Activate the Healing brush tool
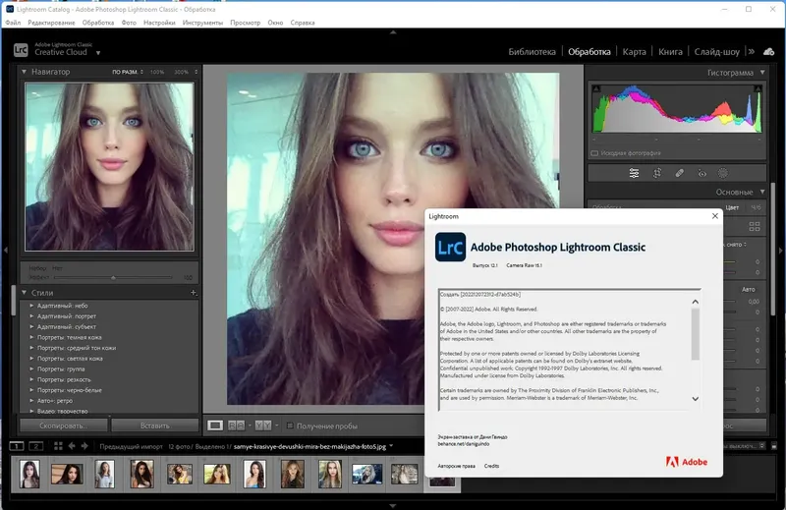The image size is (786, 510). [679, 173]
